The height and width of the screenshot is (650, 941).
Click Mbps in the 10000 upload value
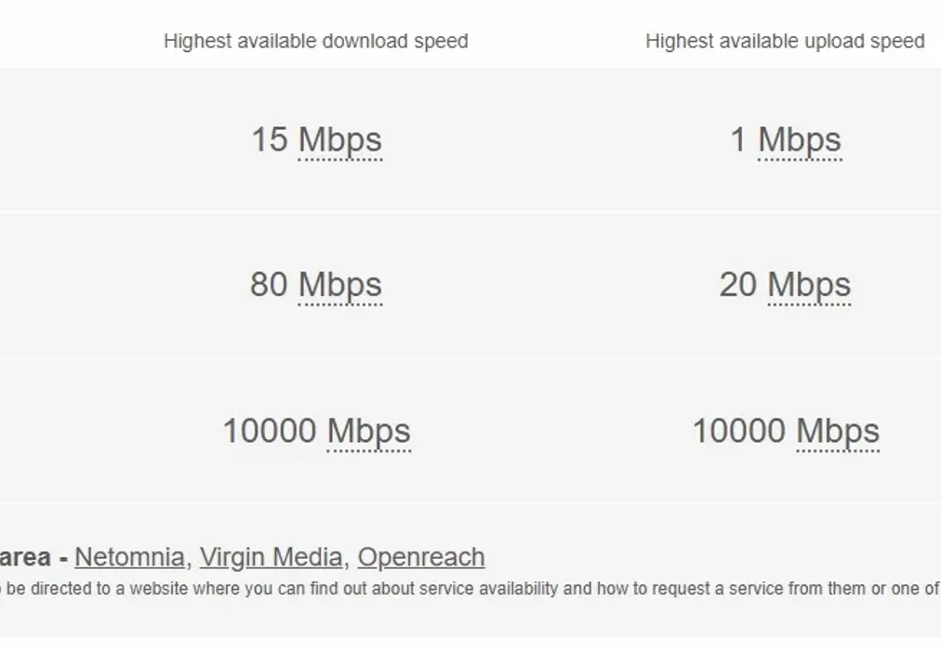pyautogui.click(x=838, y=432)
